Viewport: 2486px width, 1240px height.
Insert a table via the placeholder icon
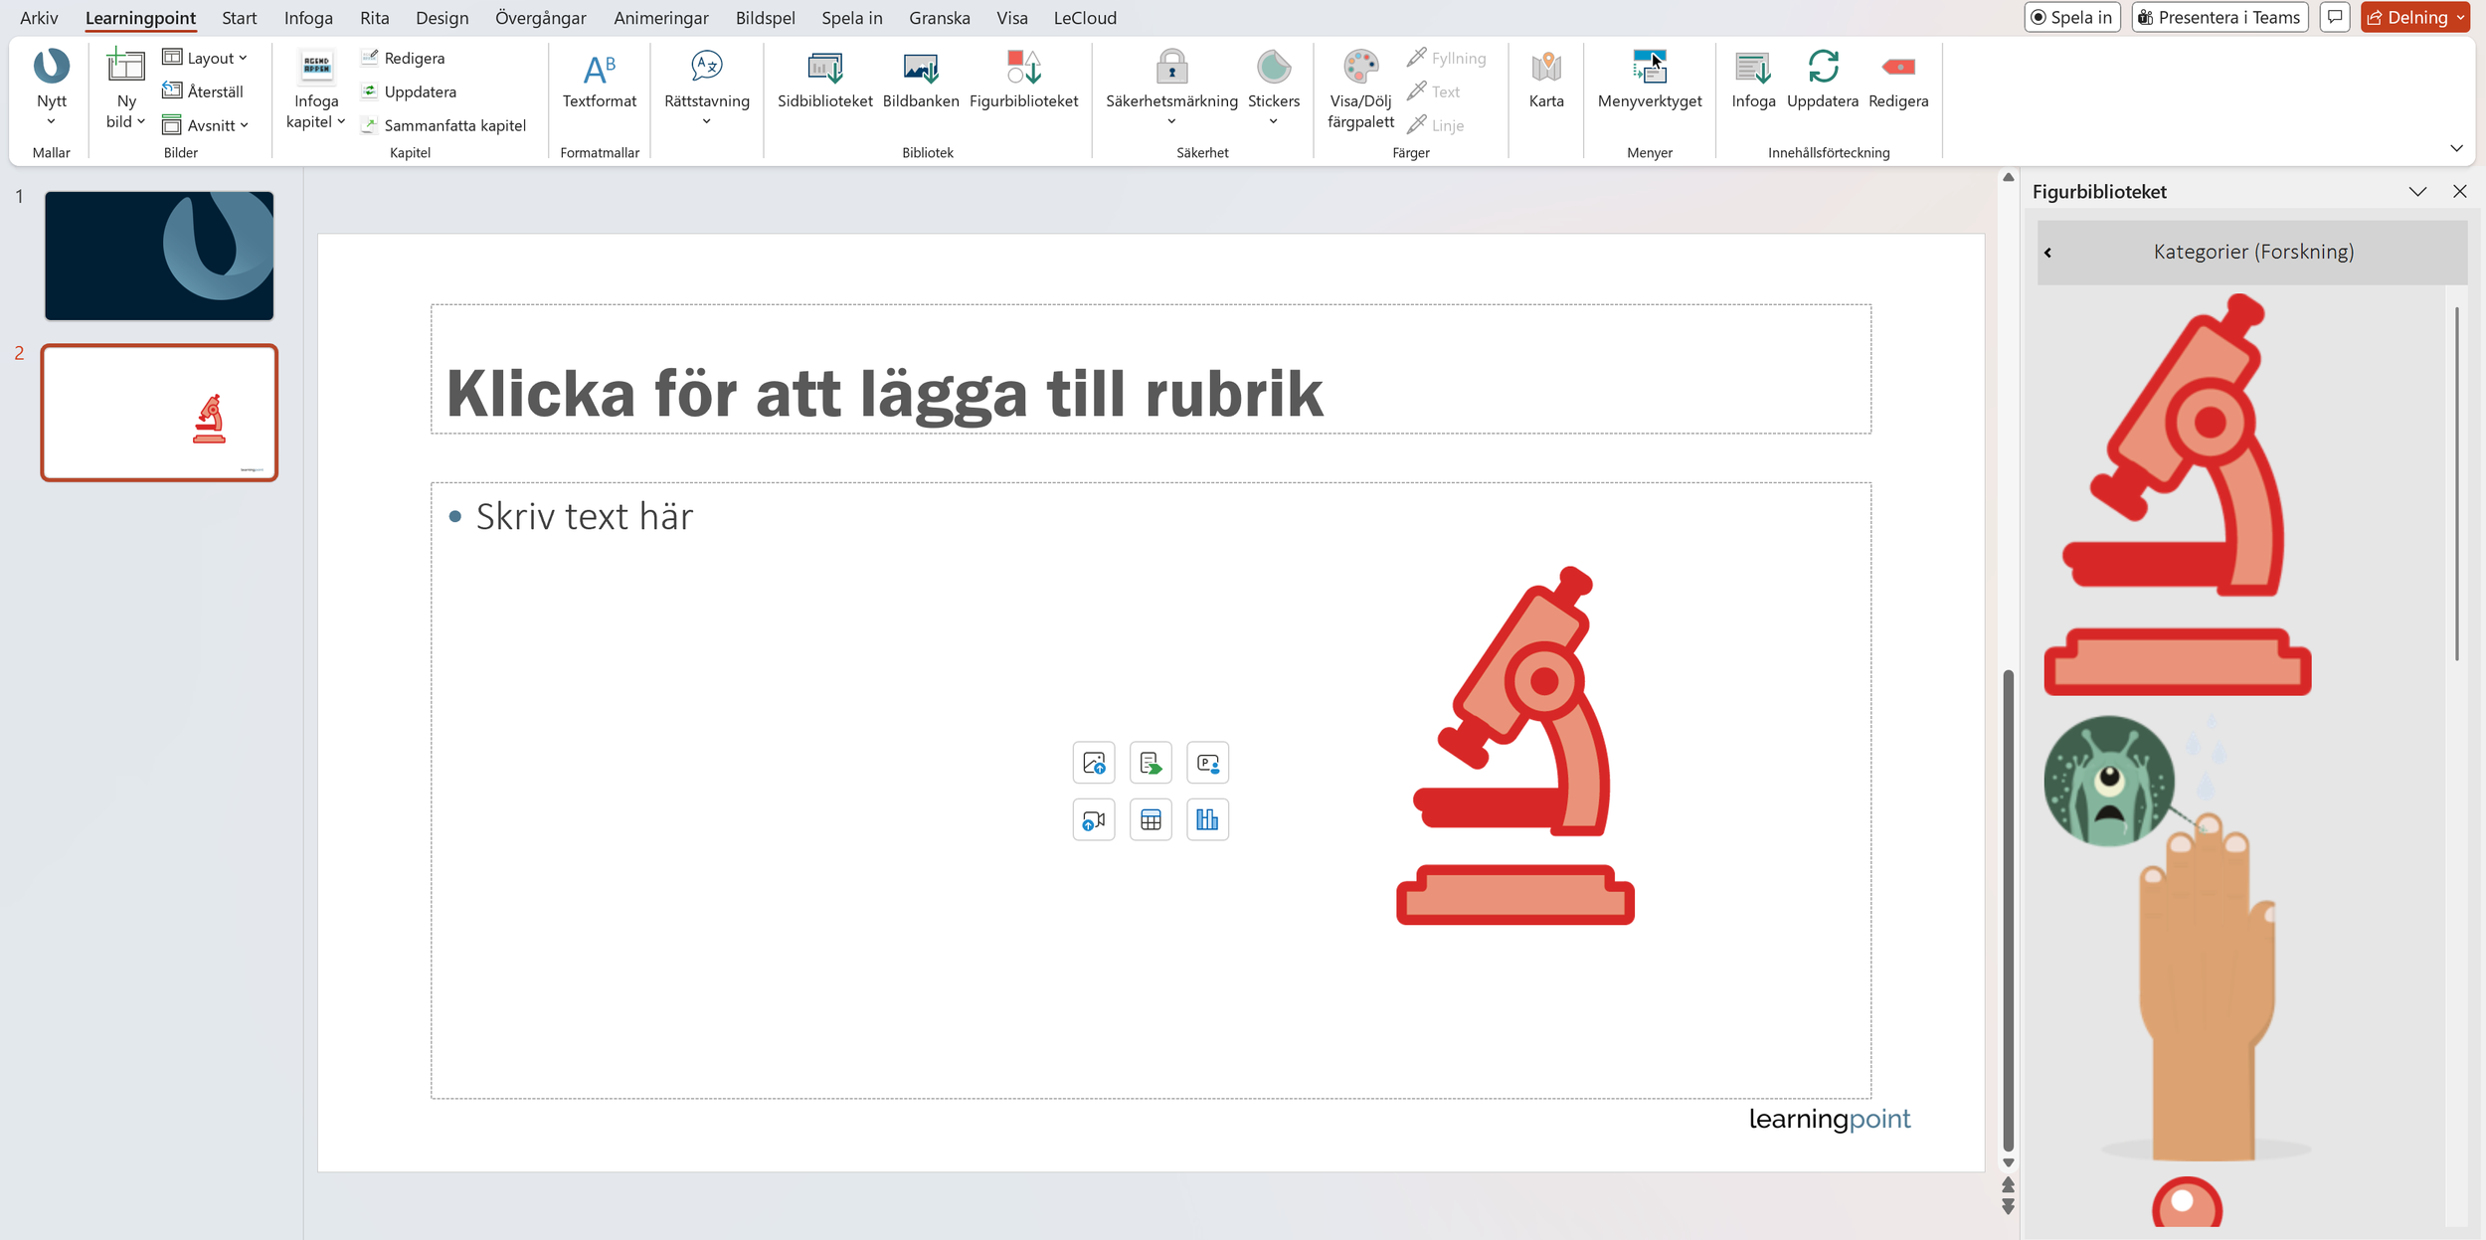tap(1151, 820)
